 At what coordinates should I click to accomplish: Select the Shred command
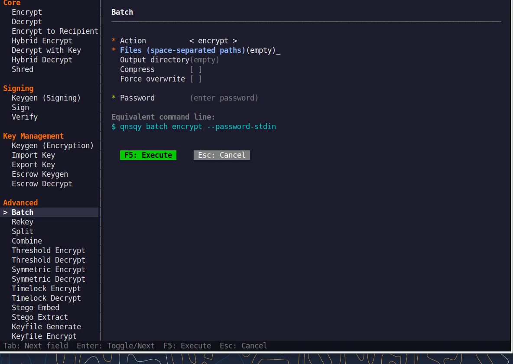[23, 69]
